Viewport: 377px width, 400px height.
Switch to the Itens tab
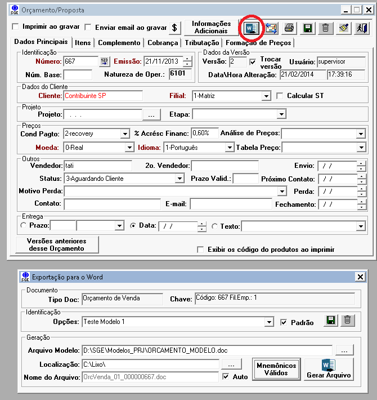[x=83, y=42]
